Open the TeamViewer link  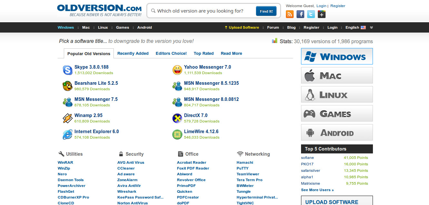(248, 174)
